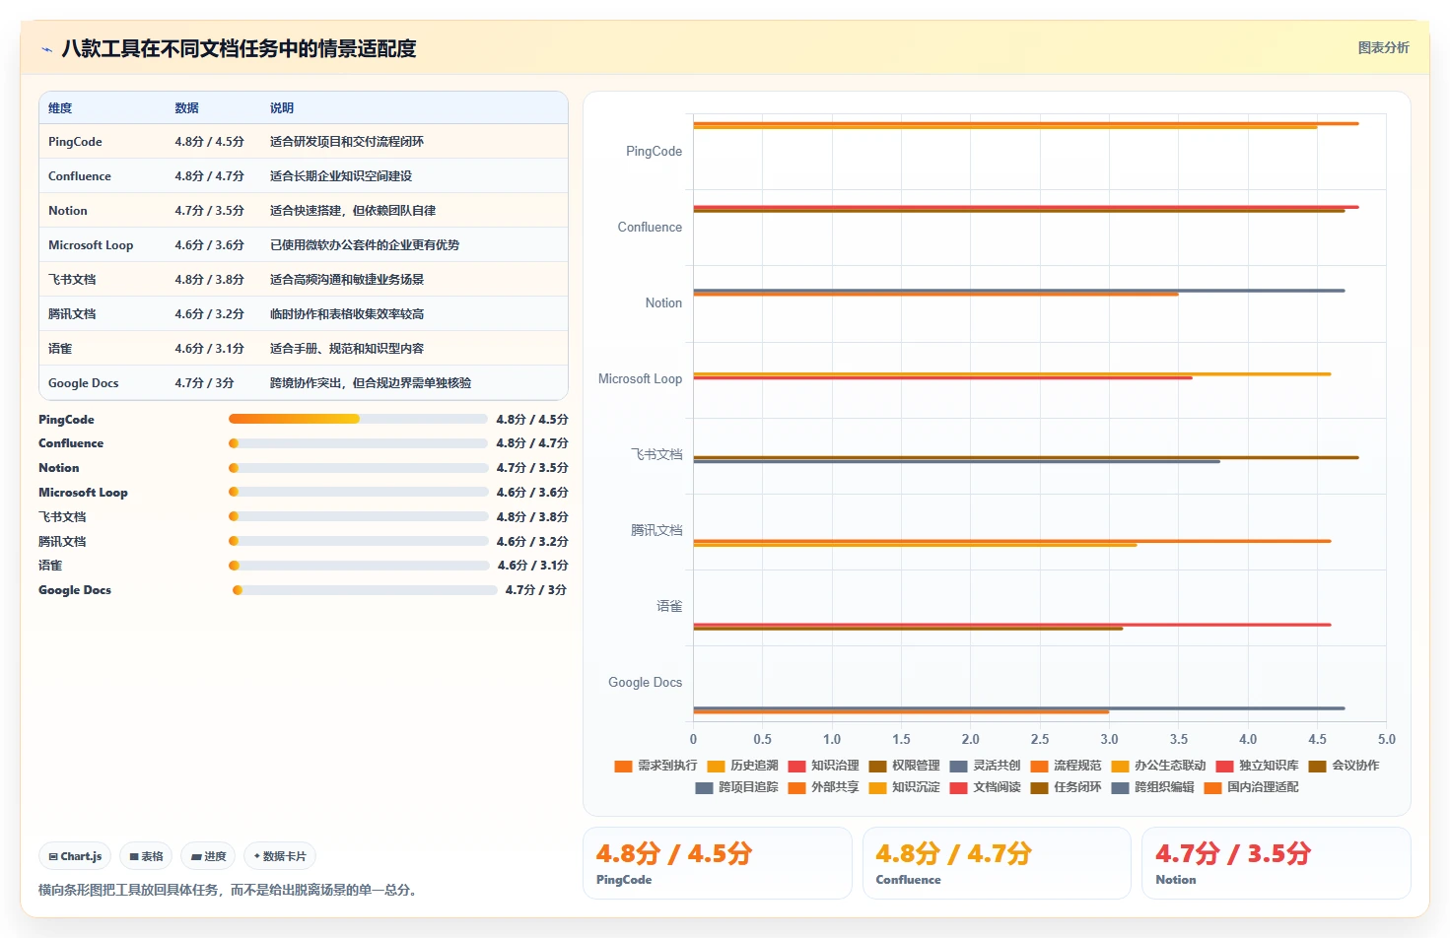Viewport: 1450px width, 938px height.
Task: Select the text 适合手册、规范和知识型内容
Action: pos(347,349)
